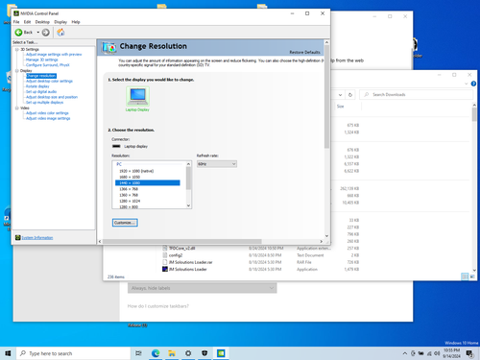Open Manage 3D settings

click(x=42, y=60)
